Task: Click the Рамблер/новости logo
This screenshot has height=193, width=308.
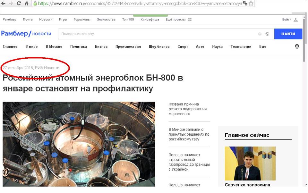Action: tap(26, 34)
